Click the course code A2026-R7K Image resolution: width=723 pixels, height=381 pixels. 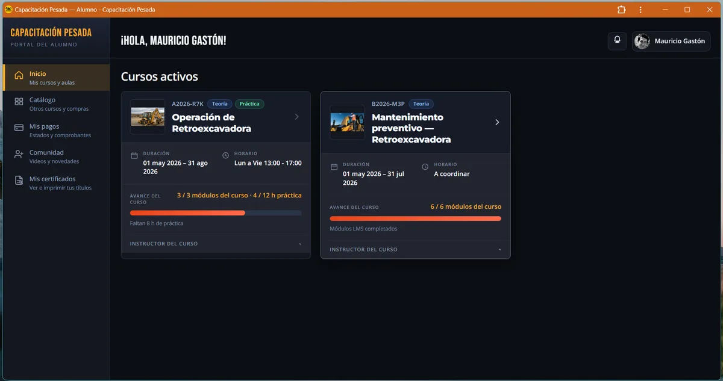point(188,104)
